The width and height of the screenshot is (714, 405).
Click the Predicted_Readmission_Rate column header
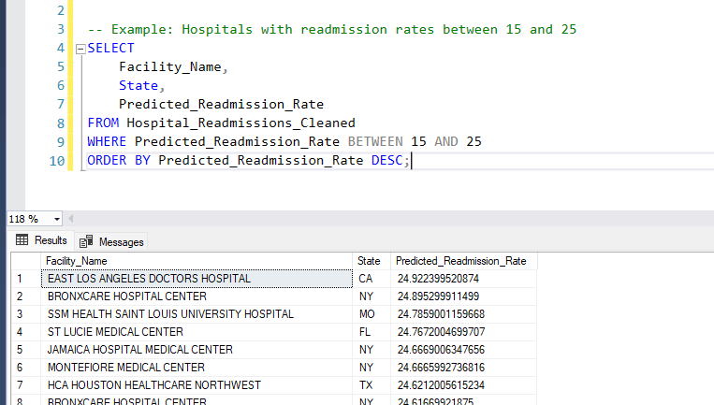pos(463,261)
